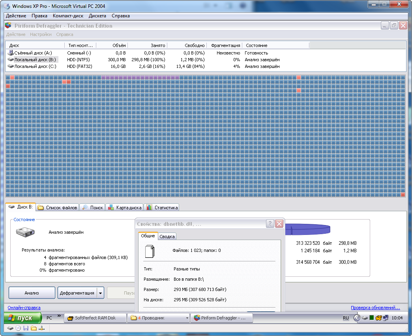
Task: Open the Дефрагментация dropdown arrow
Action: (x=100, y=293)
